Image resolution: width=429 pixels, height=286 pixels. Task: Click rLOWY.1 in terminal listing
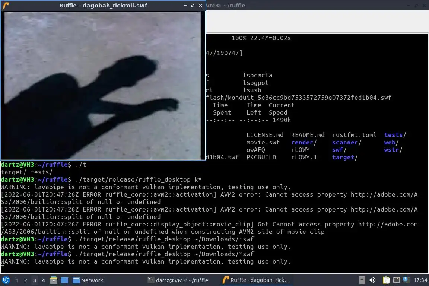[304, 158]
